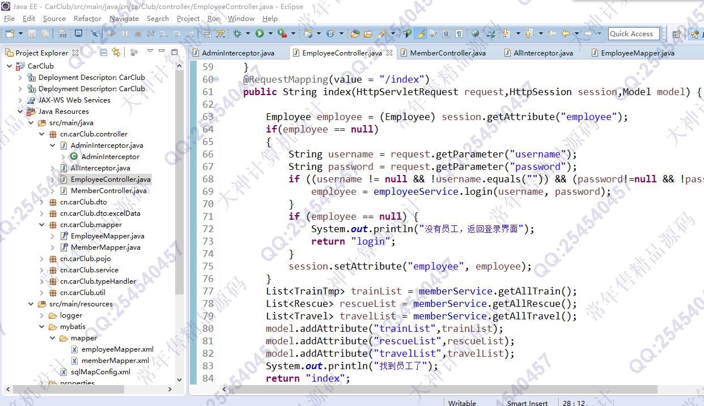Click the New file wizard icon
704x406 pixels.
[10, 33]
